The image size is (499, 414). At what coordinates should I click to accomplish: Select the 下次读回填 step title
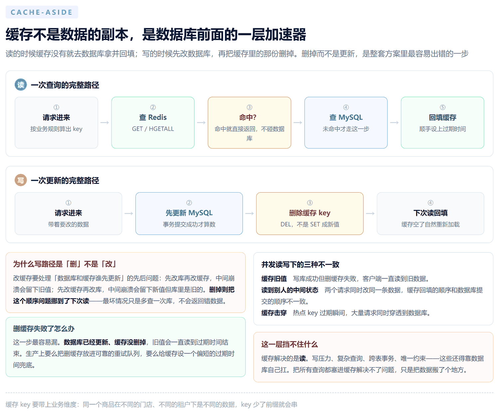430,213
